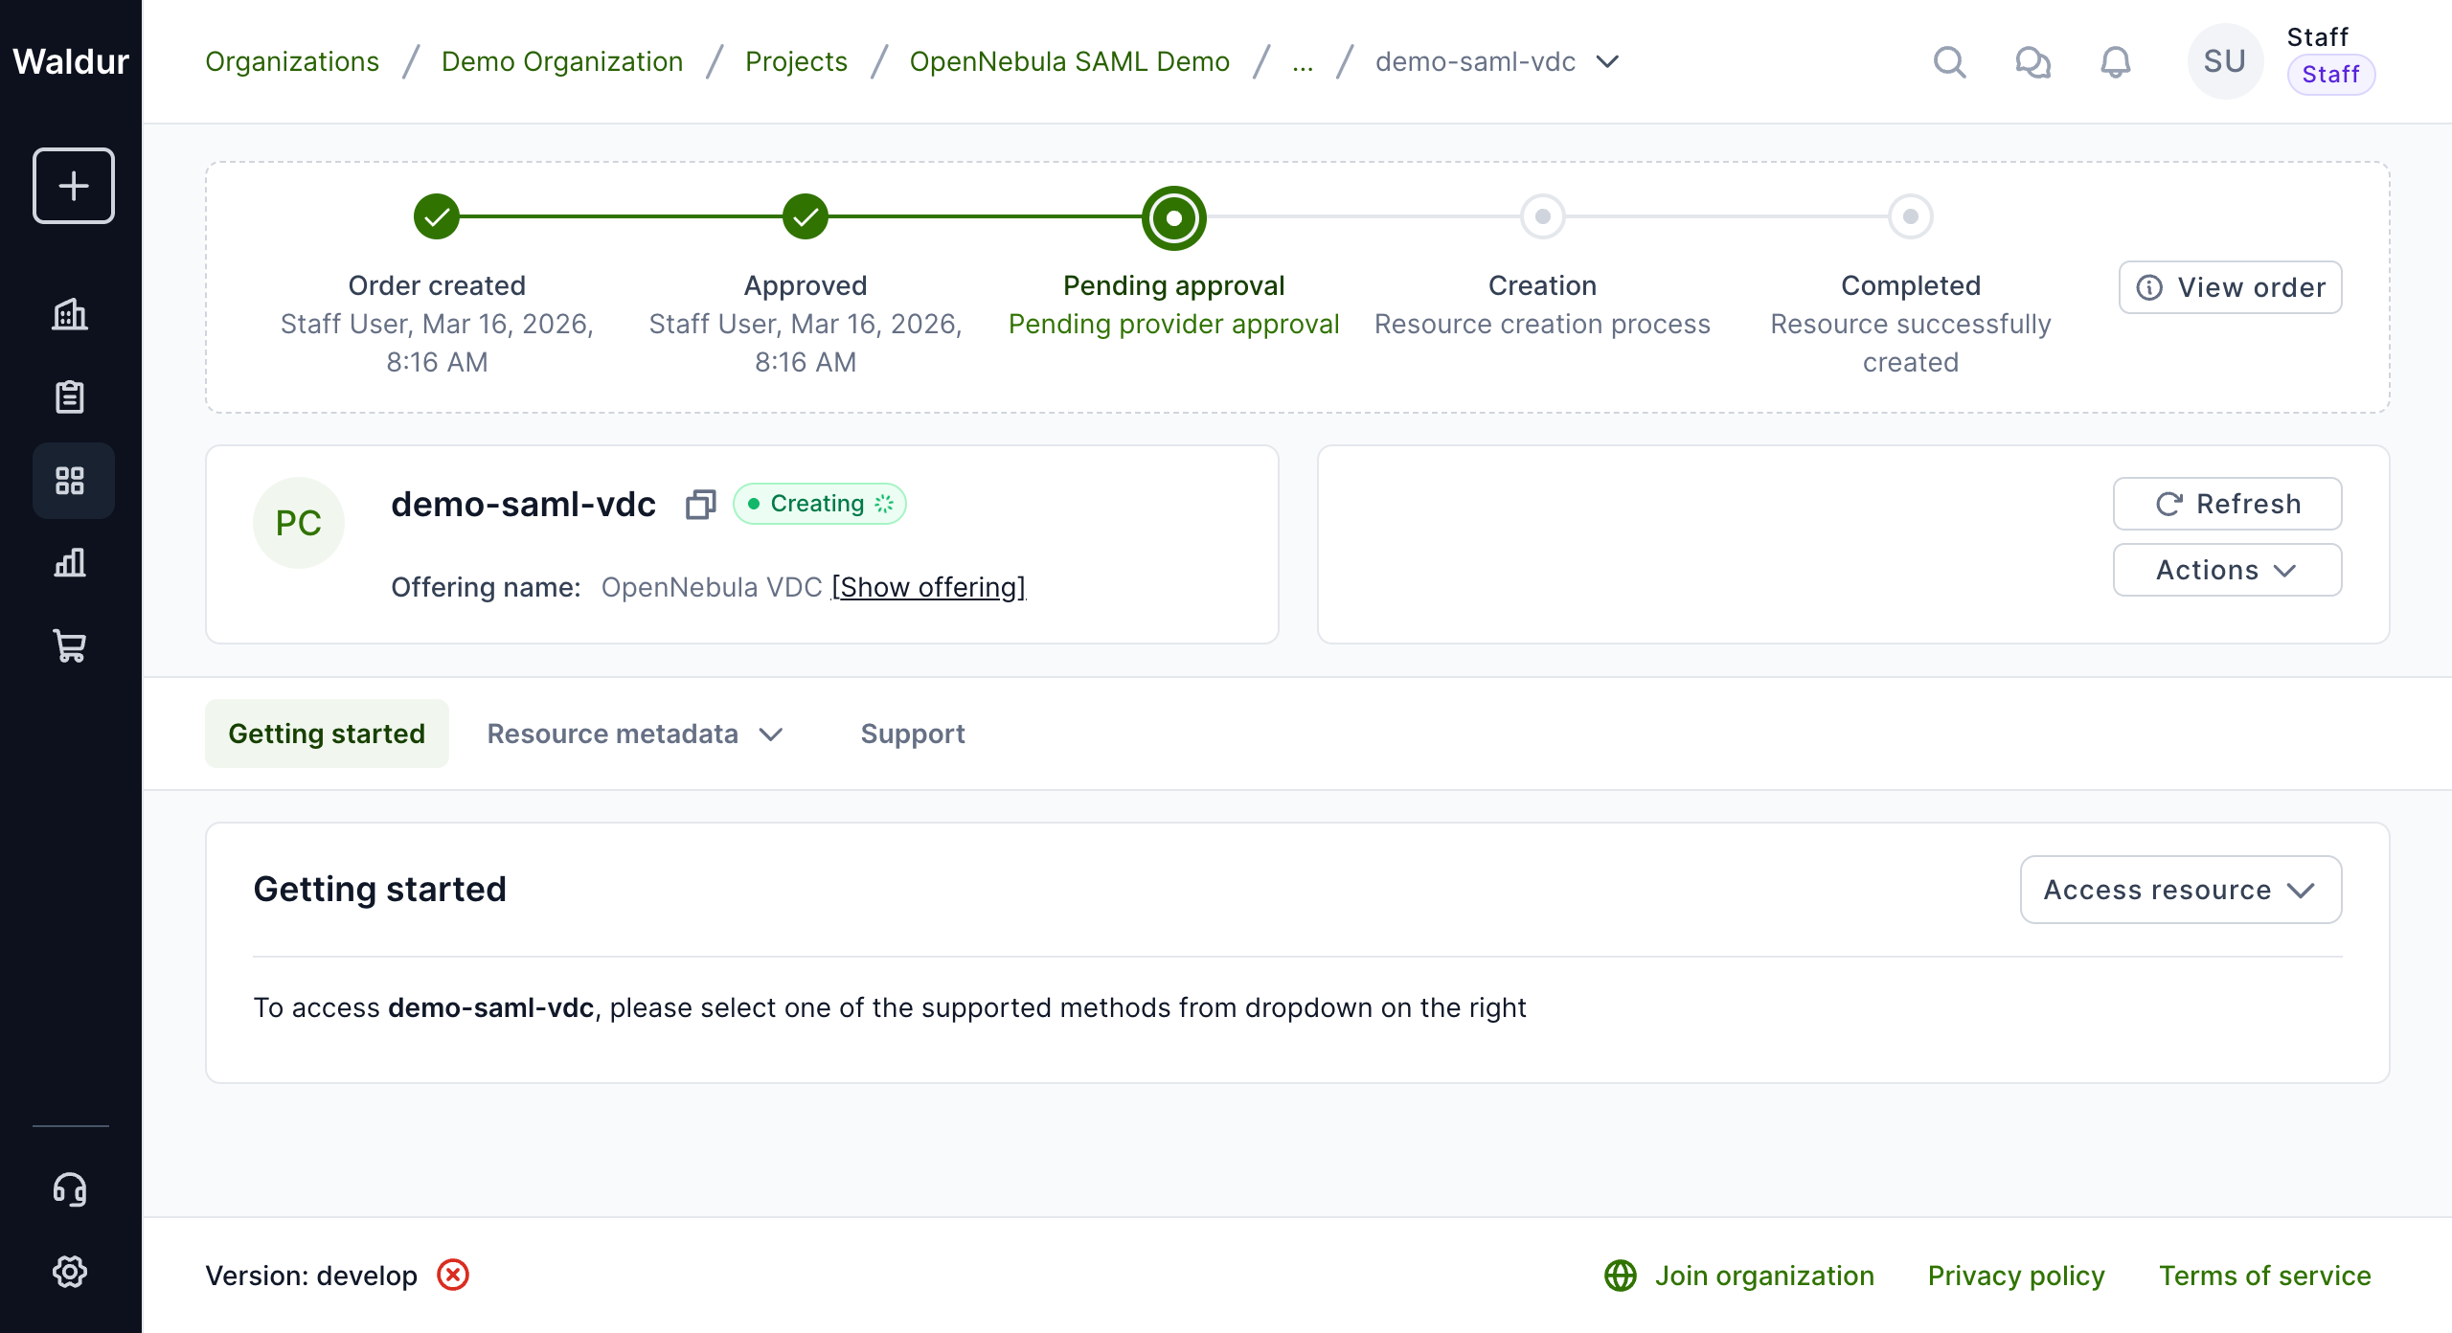Follow the Show offering link
The height and width of the screenshot is (1333, 2452).
pyautogui.click(x=928, y=587)
